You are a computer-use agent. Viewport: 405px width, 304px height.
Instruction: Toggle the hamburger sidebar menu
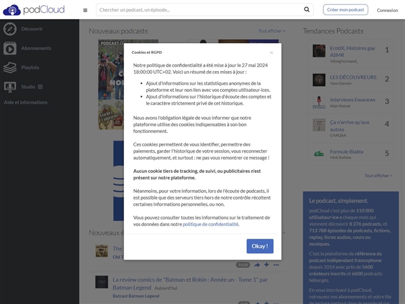click(x=85, y=10)
